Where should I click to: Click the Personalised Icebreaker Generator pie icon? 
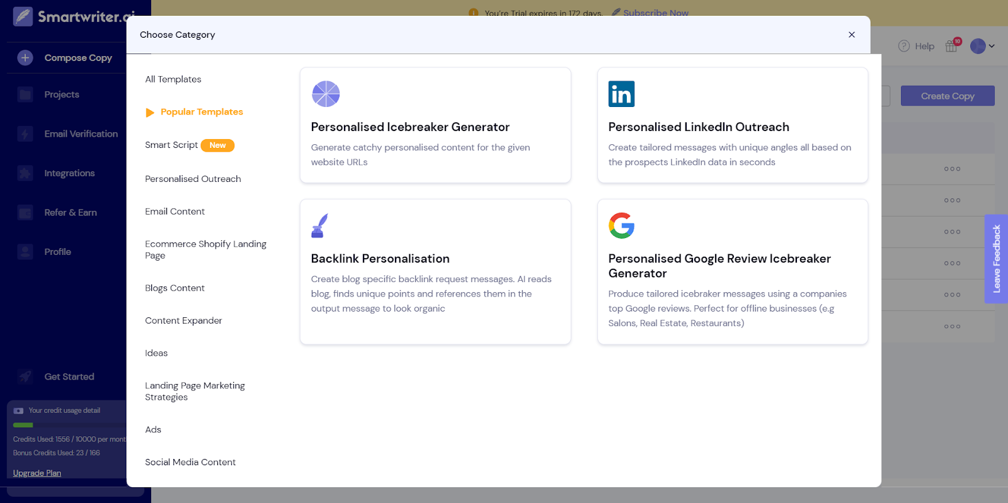coord(326,94)
